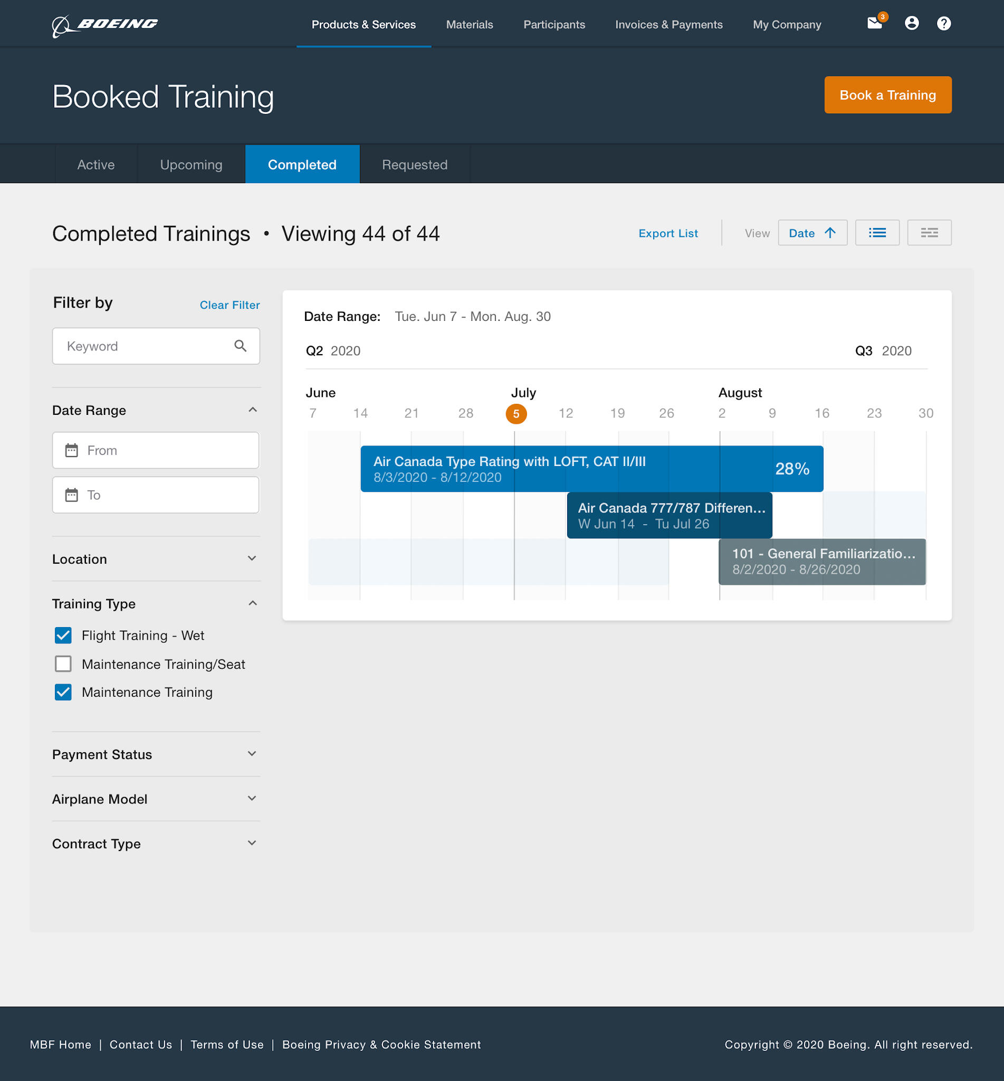Switch to the Active tab

point(95,164)
